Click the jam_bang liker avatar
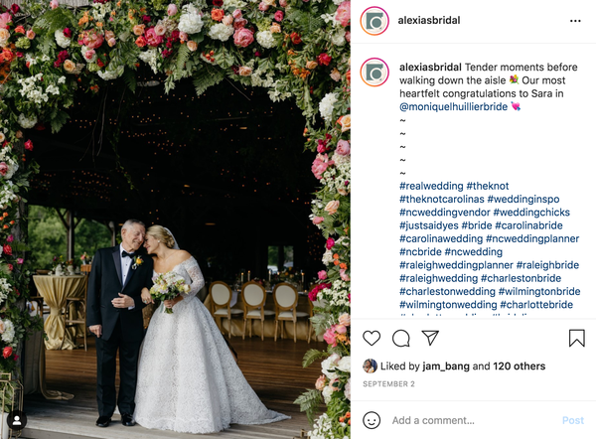This screenshot has width=596, height=439. coord(370,366)
